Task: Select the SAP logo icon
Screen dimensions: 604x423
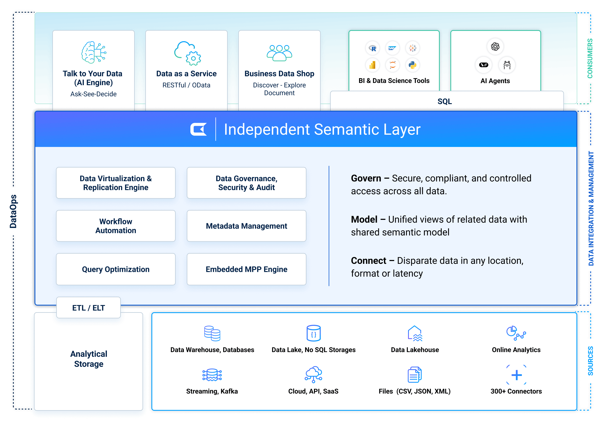Action: pos(393,48)
